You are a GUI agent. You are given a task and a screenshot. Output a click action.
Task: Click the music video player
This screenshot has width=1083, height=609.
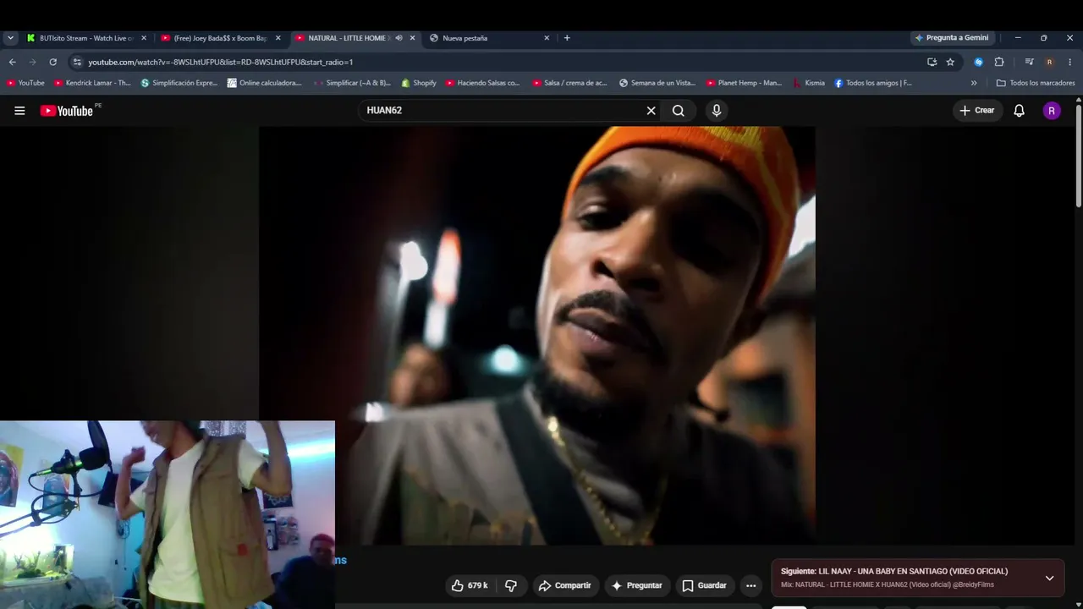(537, 336)
